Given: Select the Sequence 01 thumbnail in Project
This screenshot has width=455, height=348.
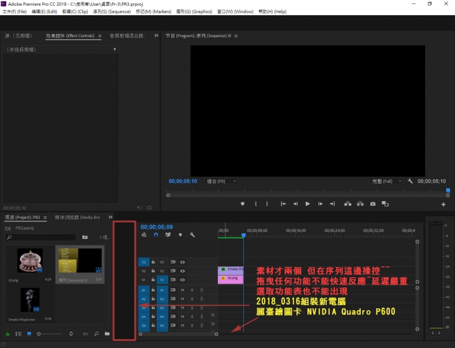Looking at the screenshot, I should [80, 260].
